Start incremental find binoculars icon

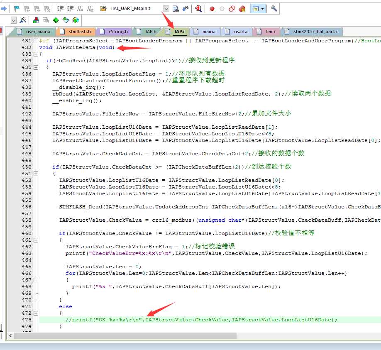pos(186,9)
